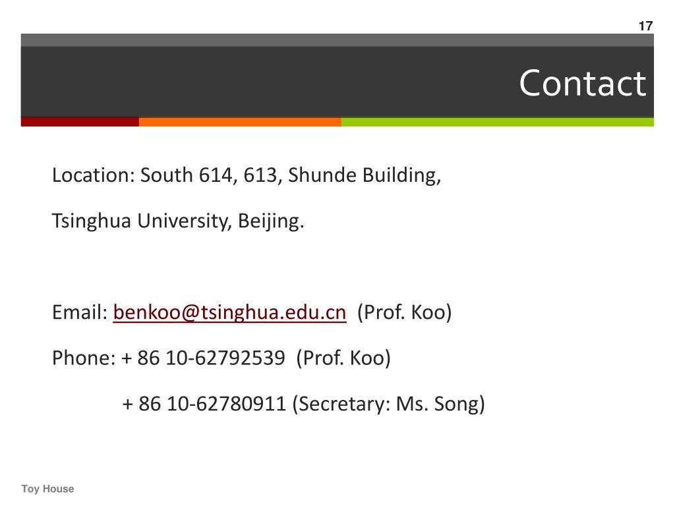Click the word Beijing
Image resolution: width=675 pixels, height=506 pixels.
[271, 221]
